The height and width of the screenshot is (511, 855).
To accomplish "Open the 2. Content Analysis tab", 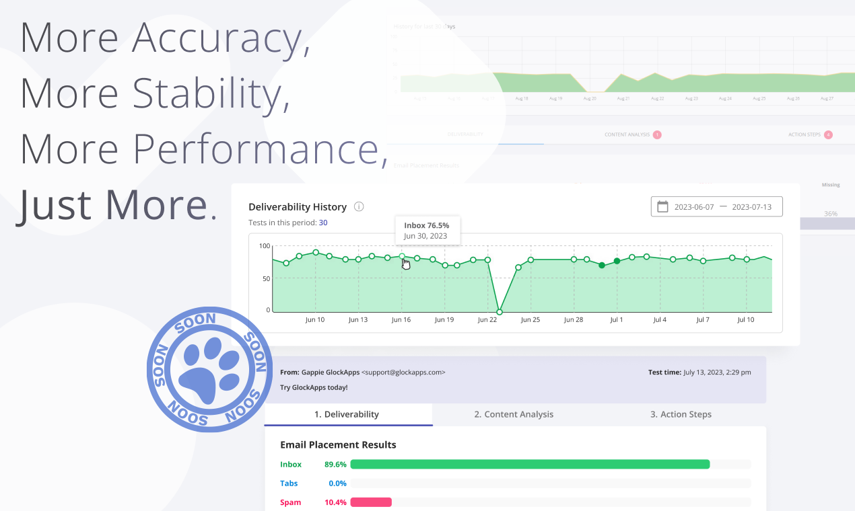I will point(514,414).
